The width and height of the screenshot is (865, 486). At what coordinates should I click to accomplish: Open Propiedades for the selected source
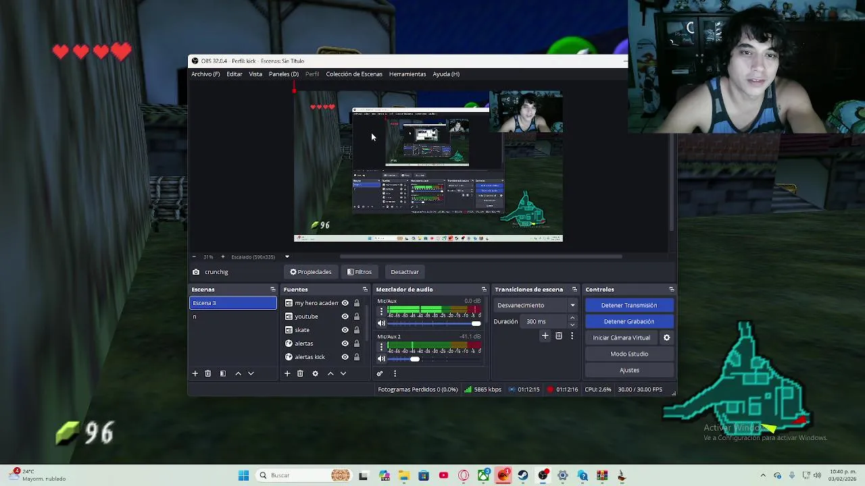tap(311, 272)
